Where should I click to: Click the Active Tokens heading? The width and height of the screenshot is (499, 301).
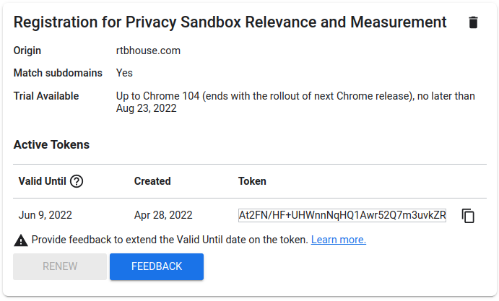tap(51, 144)
